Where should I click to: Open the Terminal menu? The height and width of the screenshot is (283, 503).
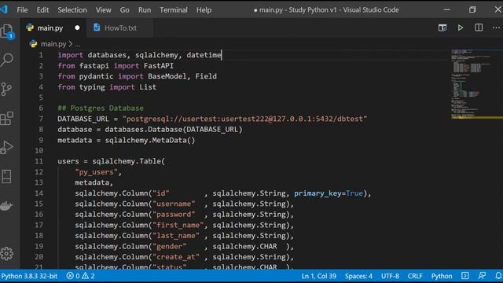point(174,10)
